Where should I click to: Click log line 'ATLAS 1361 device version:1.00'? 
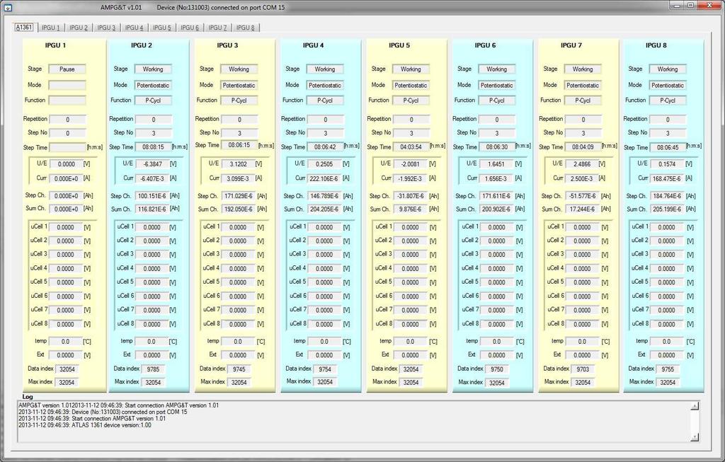coord(85,425)
